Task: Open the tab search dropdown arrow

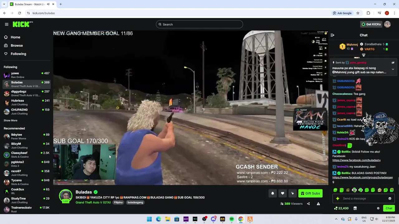Action: click(3, 4)
